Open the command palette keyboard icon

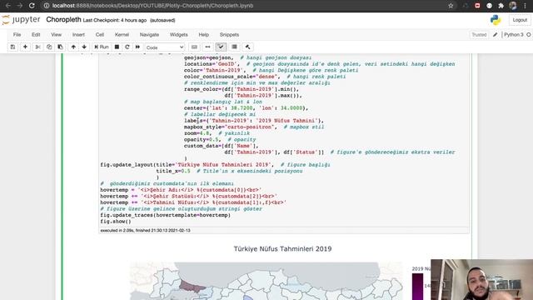click(194, 47)
